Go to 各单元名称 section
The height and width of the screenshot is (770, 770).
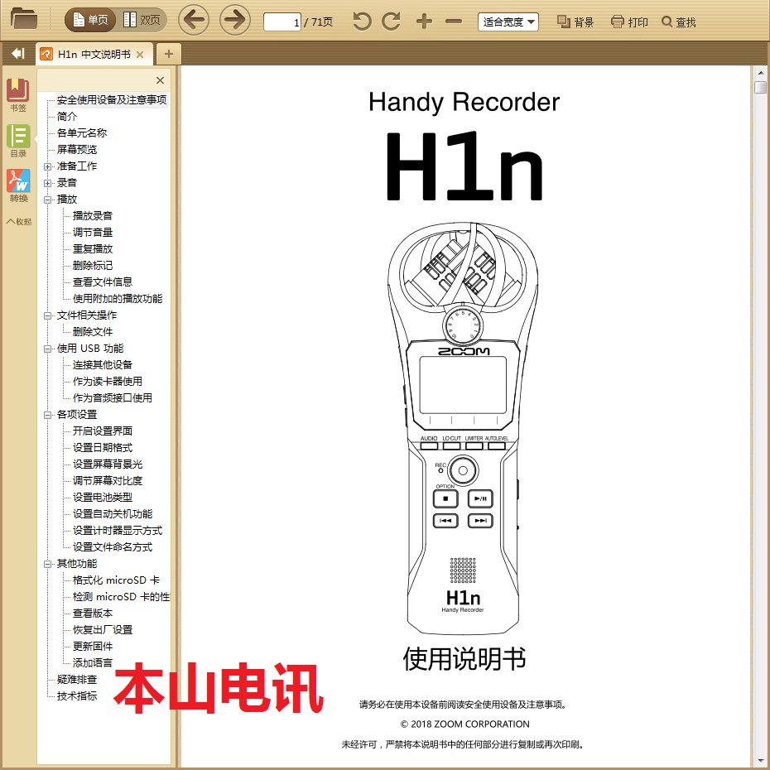(x=81, y=133)
